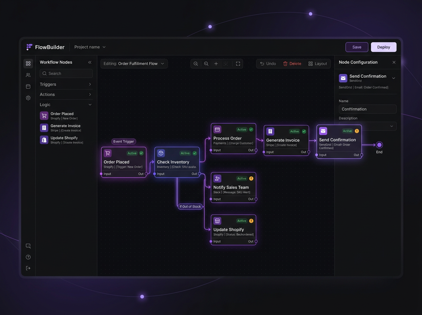
Task: Click the card icon on Process Order node
Action: click(217, 129)
